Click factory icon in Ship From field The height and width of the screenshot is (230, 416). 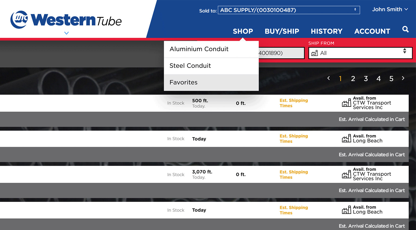point(315,53)
